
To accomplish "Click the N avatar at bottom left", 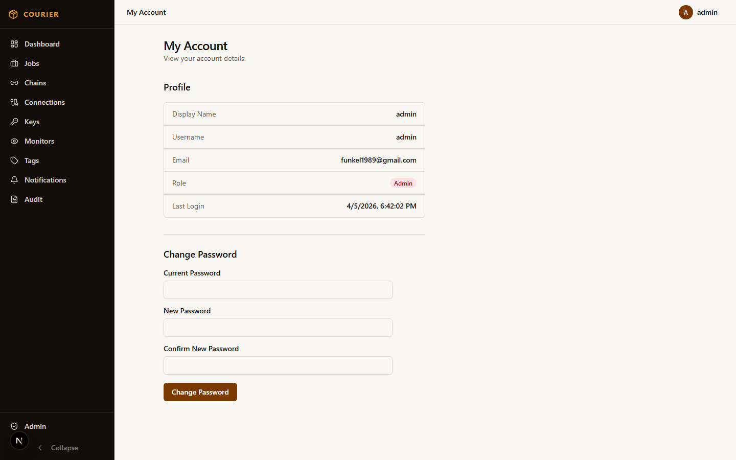I will pyautogui.click(x=19, y=441).
